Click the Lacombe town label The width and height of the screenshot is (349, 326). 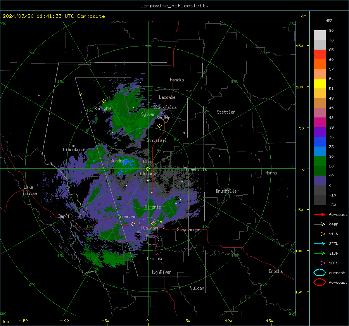167,97
